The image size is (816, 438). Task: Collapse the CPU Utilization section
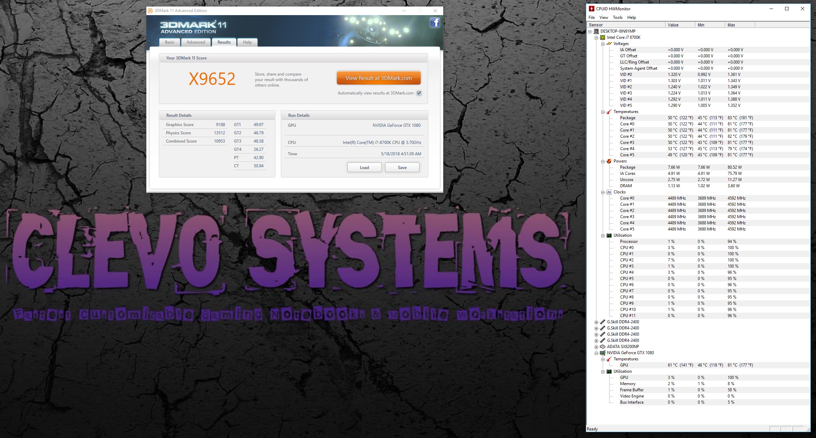click(603, 236)
